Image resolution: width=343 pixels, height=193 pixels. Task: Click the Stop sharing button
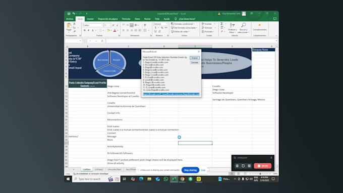click(190, 170)
